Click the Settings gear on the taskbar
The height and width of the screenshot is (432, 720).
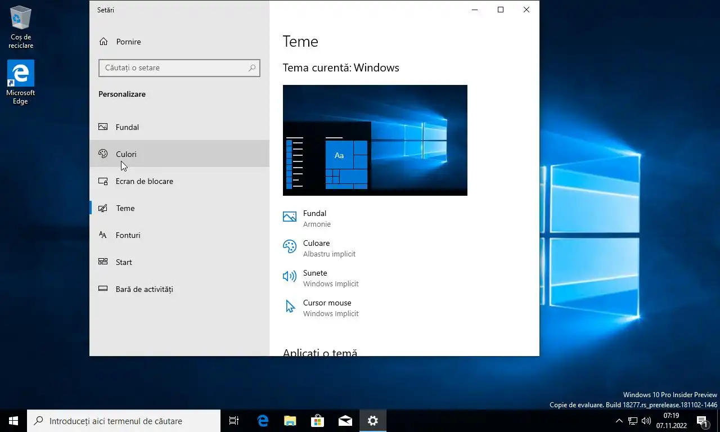click(x=372, y=421)
